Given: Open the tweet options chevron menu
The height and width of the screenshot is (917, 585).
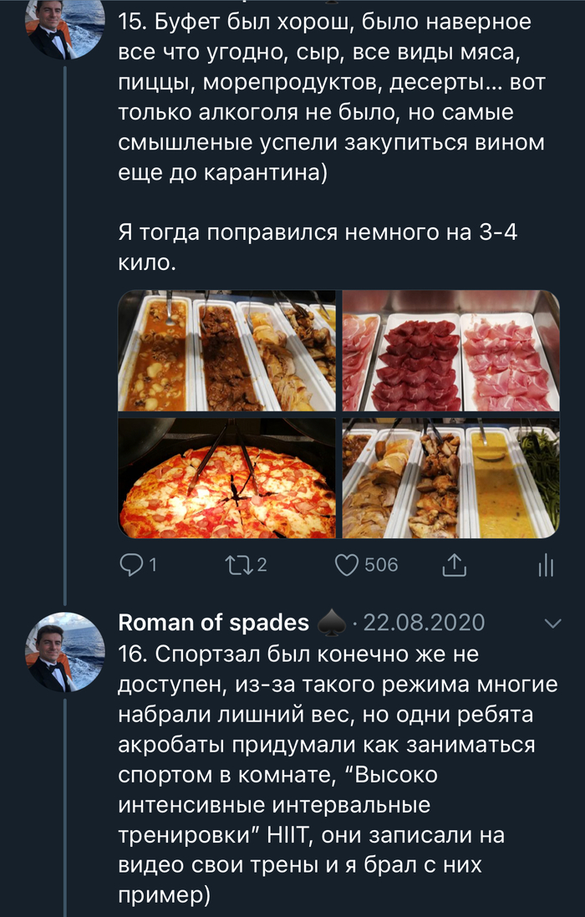Looking at the screenshot, I should 552,623.
